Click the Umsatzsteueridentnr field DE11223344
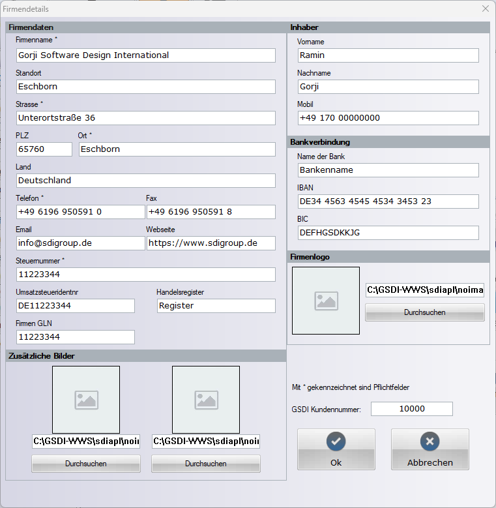 (76, 306)
